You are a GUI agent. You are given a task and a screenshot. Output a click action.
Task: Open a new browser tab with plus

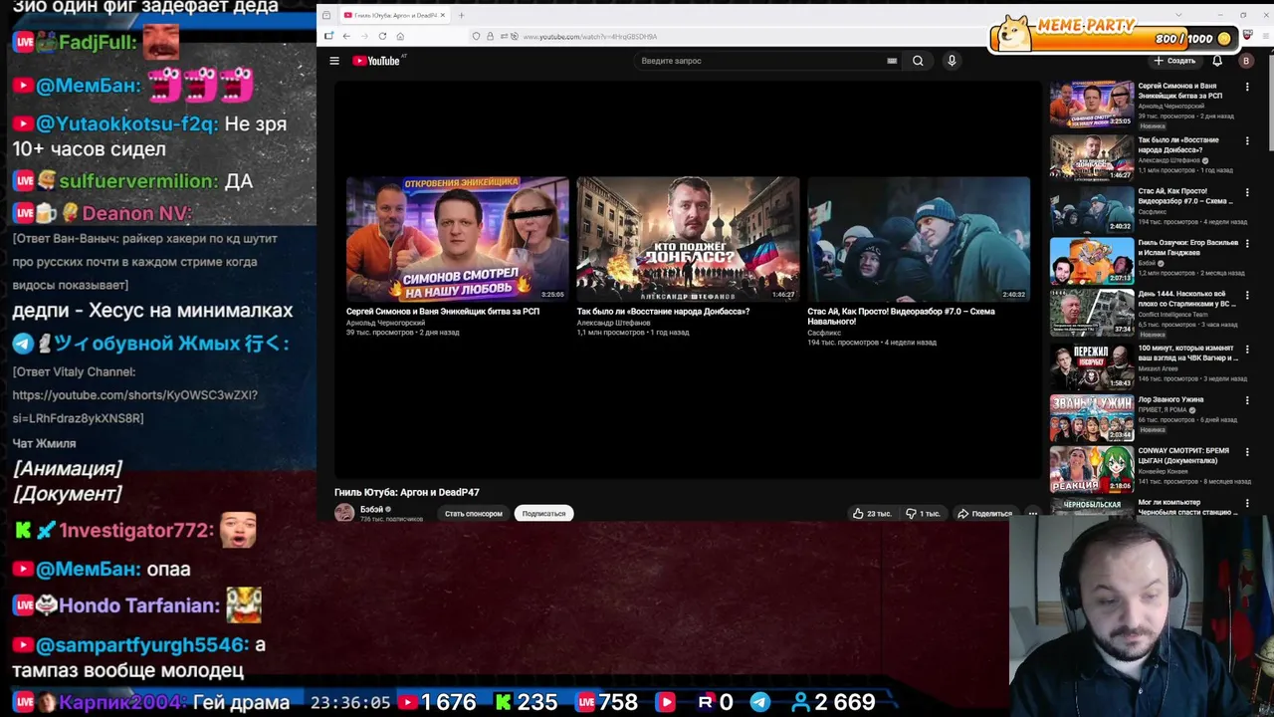[461, 15]
